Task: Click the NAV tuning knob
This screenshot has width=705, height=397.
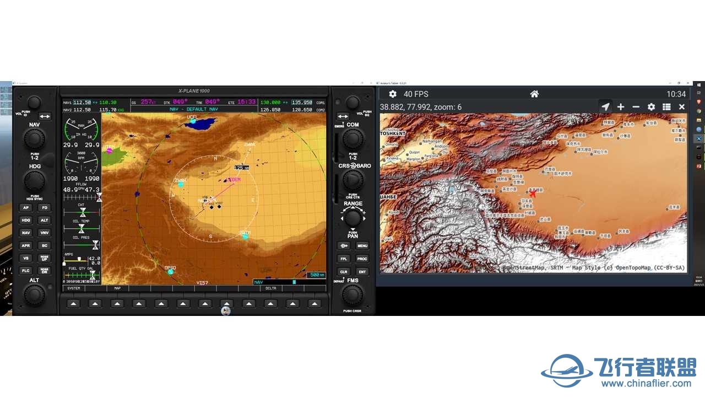Action: click(34, 139)
